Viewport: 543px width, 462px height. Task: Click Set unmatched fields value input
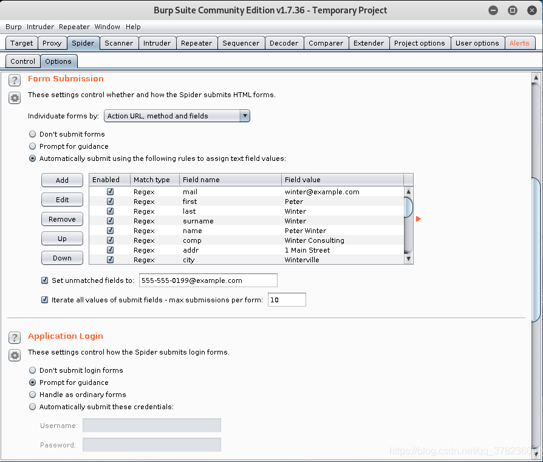click(x=208, y=280)
